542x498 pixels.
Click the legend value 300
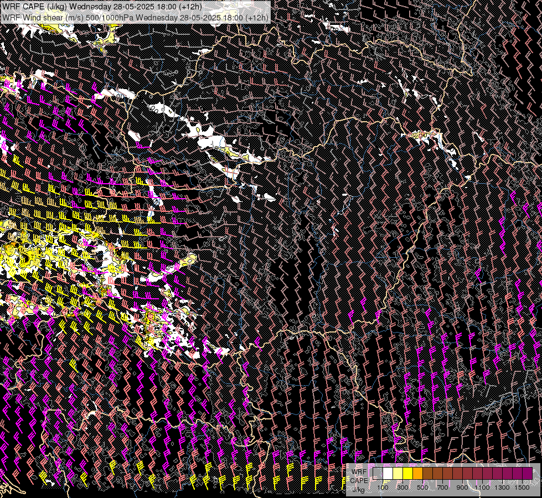[402, 487]
